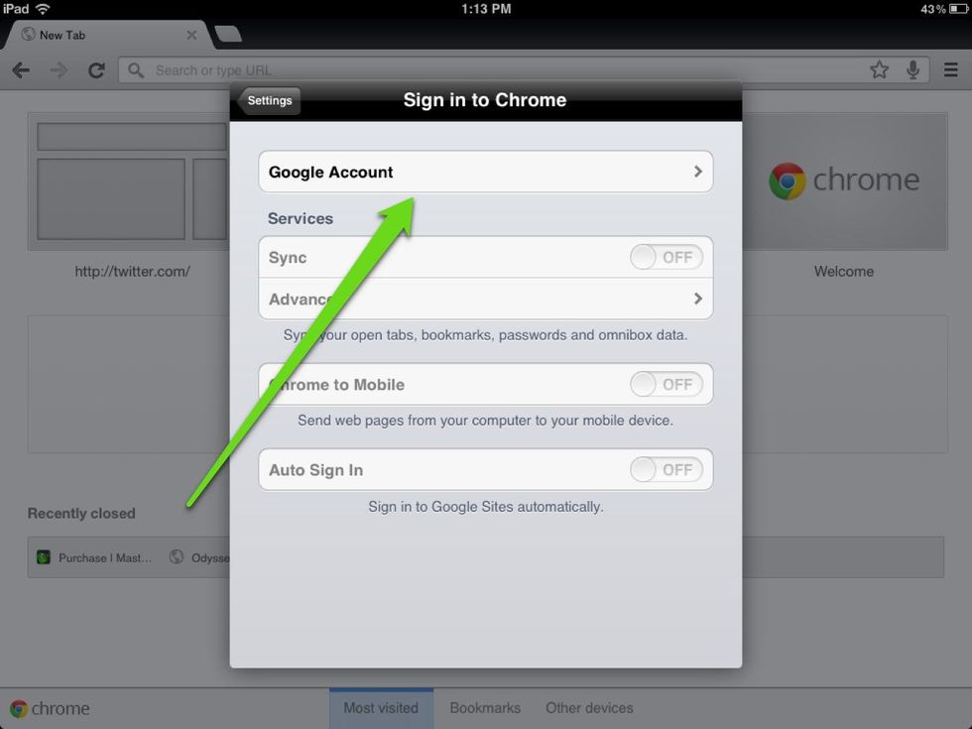Click the Welcome label
Screen dimensions: 972x729
coord(844,272)
